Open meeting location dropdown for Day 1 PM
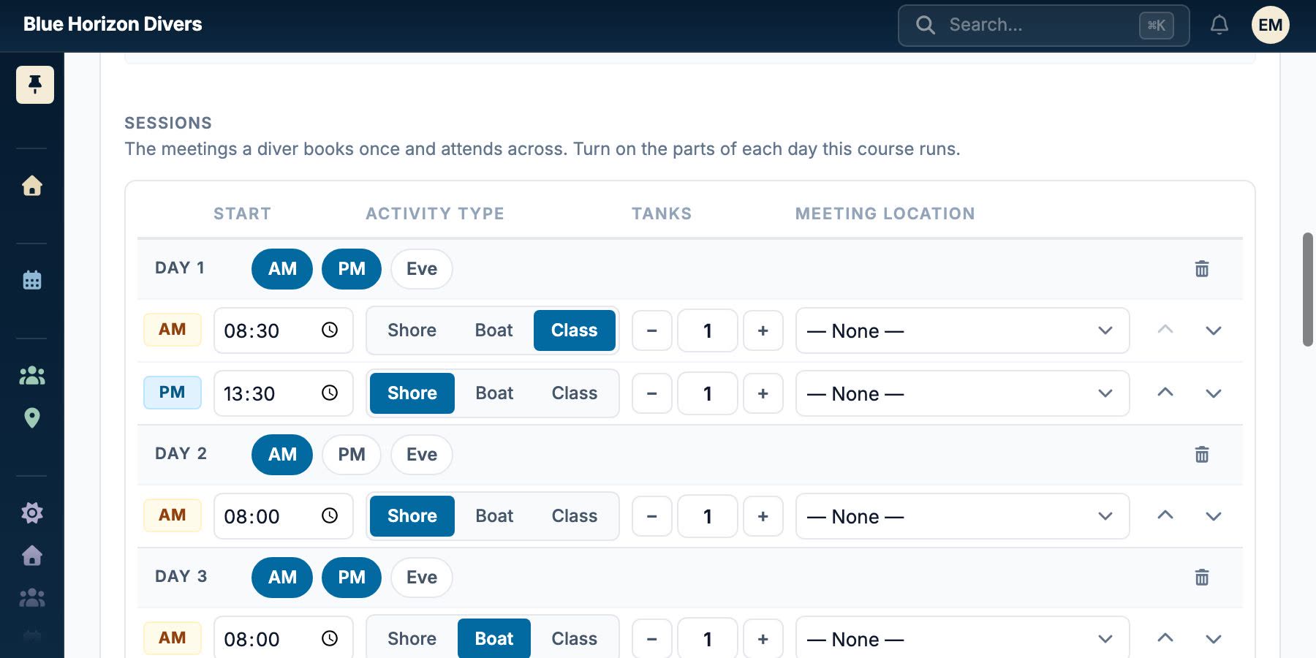Image resolution: width=1316 pixels, height=658 pixels. (x=962, y=393)
